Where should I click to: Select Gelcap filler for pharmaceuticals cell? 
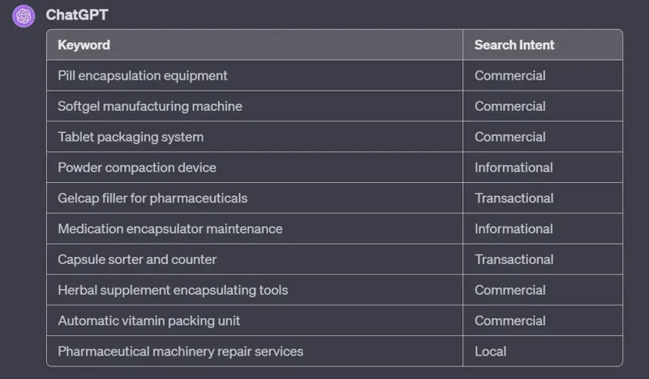pos(153,198)
